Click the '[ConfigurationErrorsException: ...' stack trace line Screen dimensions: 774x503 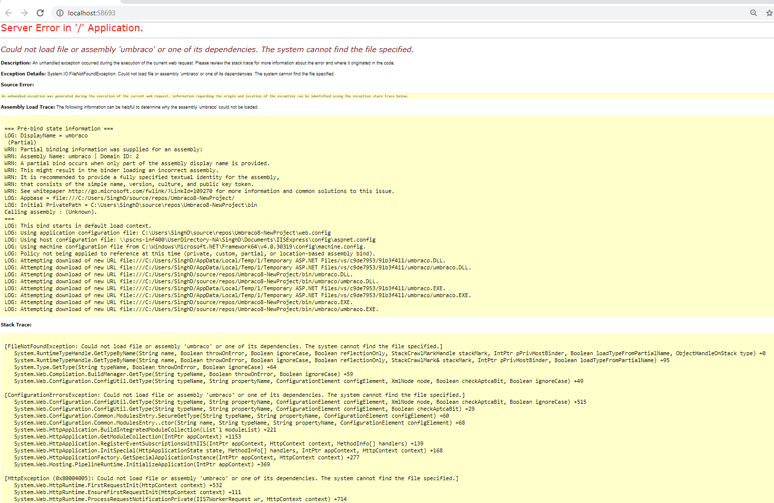coord(235,395)
